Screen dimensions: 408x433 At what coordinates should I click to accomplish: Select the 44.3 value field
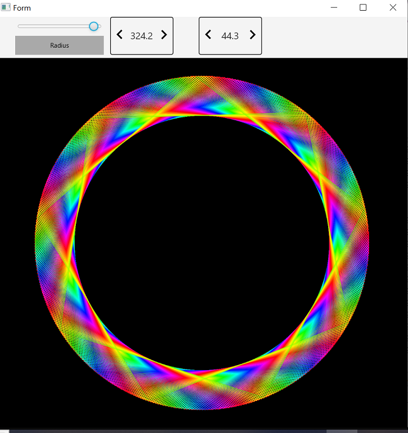(230, 36)
